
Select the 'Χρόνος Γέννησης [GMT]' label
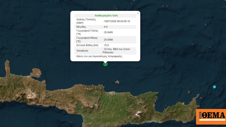[x=86, y=21]
